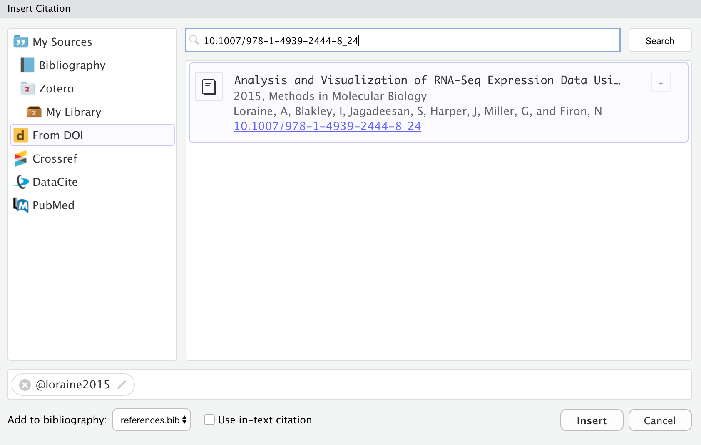Image resolution: width=701 pixels, height=445 pixels.
Task: Open the Crossref search provider
Action: tap(55, 158)
